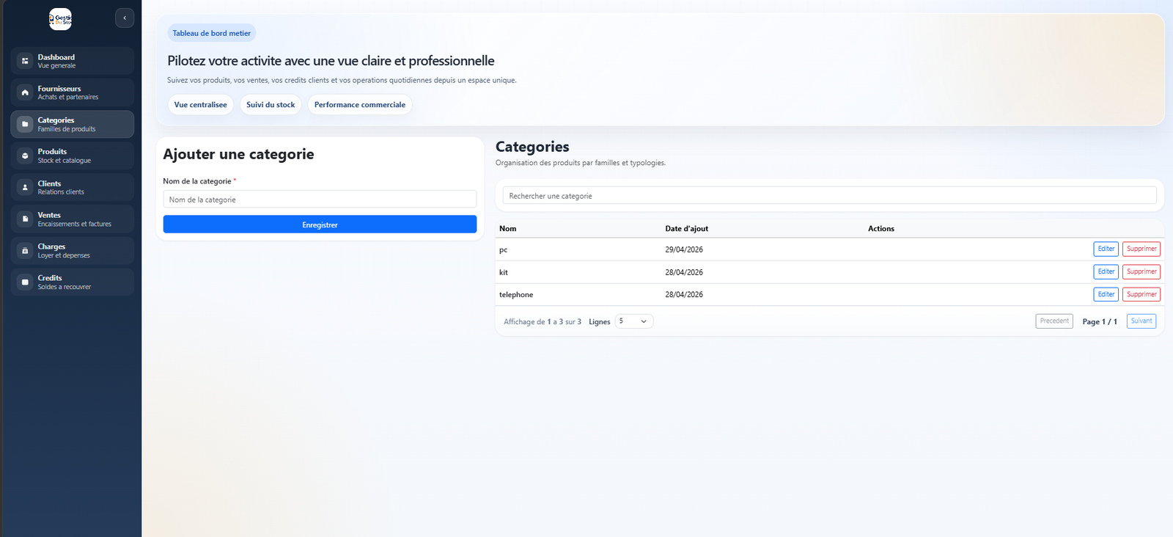Screen dimensions: 1173x537
Task: Edit the telephone category
Action: [1106, 295]
